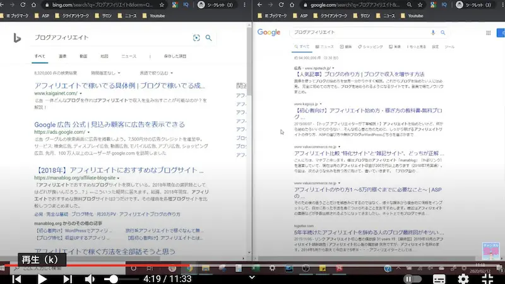This screenshot has width=505, height=284.
Task: Adjust the video volume slider
Action: 114,278
